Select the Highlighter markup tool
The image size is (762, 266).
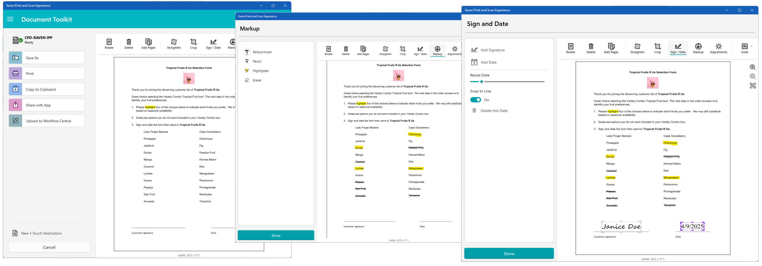(260, 71)
